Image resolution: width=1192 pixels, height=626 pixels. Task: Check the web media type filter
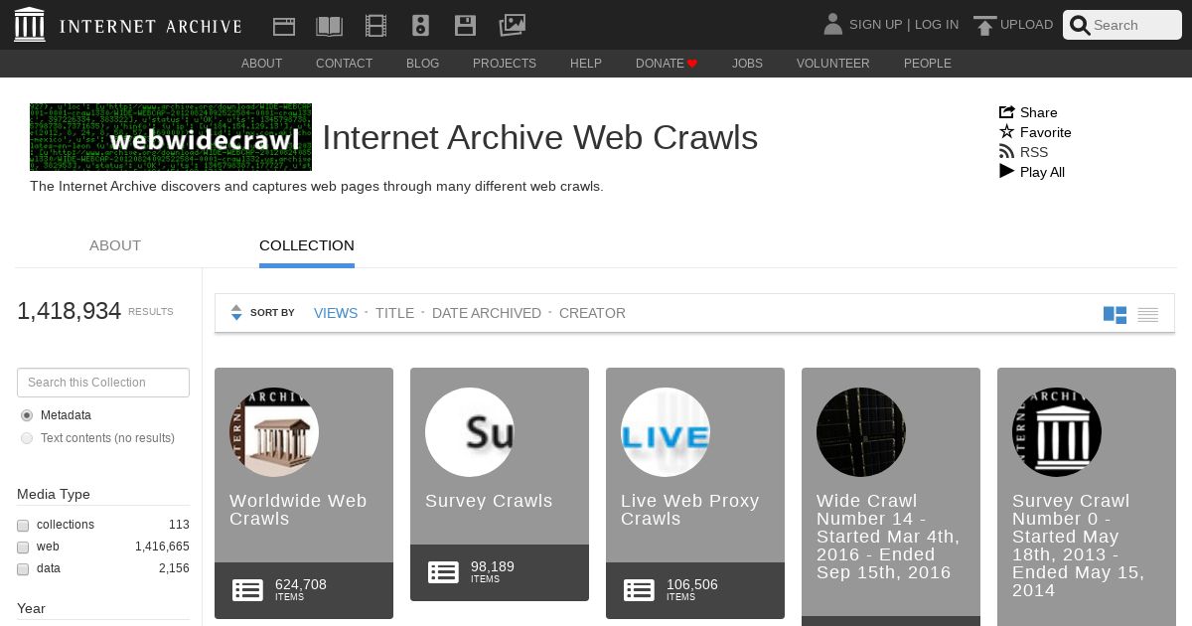click(23, 548)
